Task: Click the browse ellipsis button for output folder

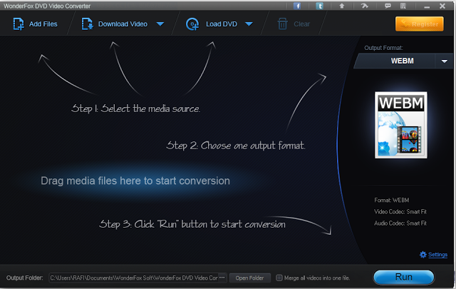Action: pos(222,278)
